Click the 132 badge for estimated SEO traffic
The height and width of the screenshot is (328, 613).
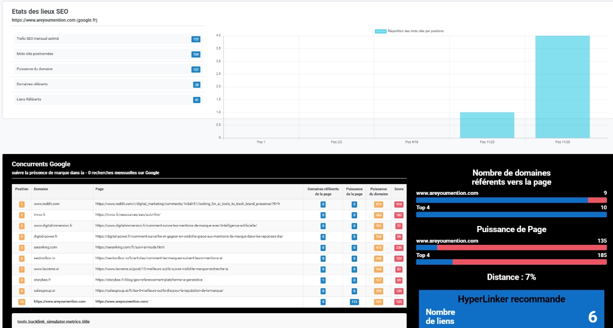tap(196, 39)
